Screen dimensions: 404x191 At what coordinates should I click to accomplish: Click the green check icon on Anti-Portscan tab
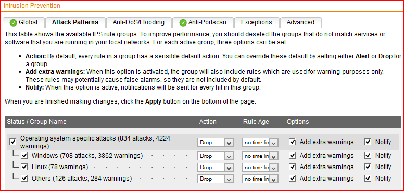[183, 23]
